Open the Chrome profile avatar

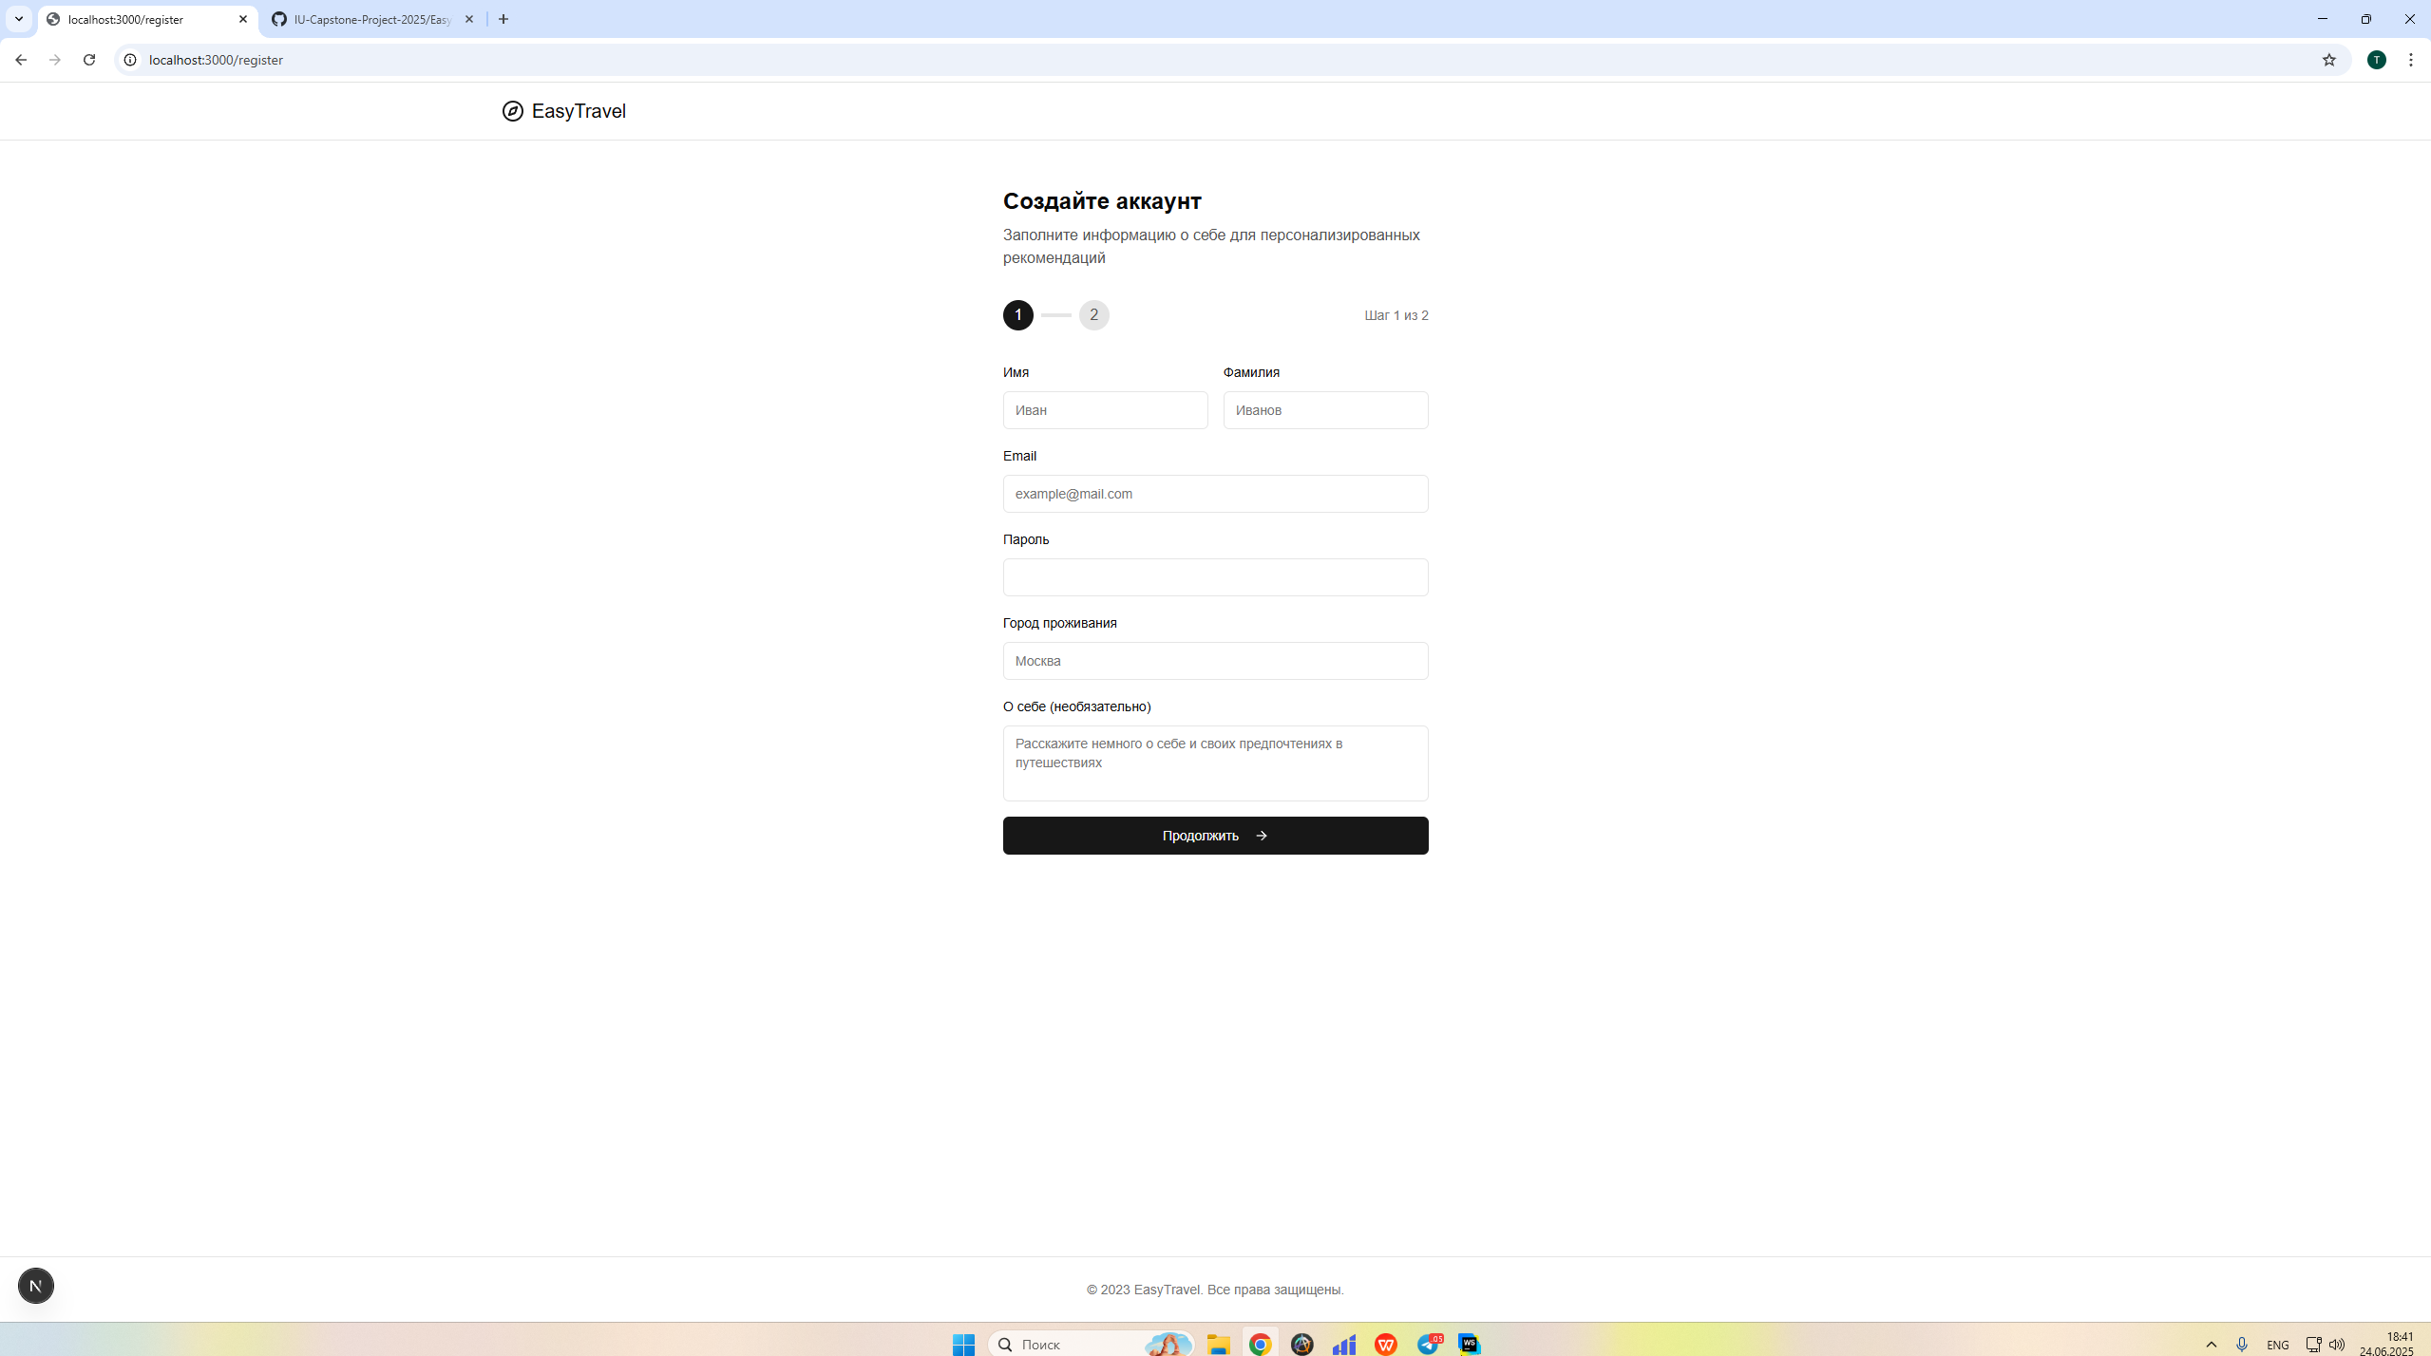2376,60
